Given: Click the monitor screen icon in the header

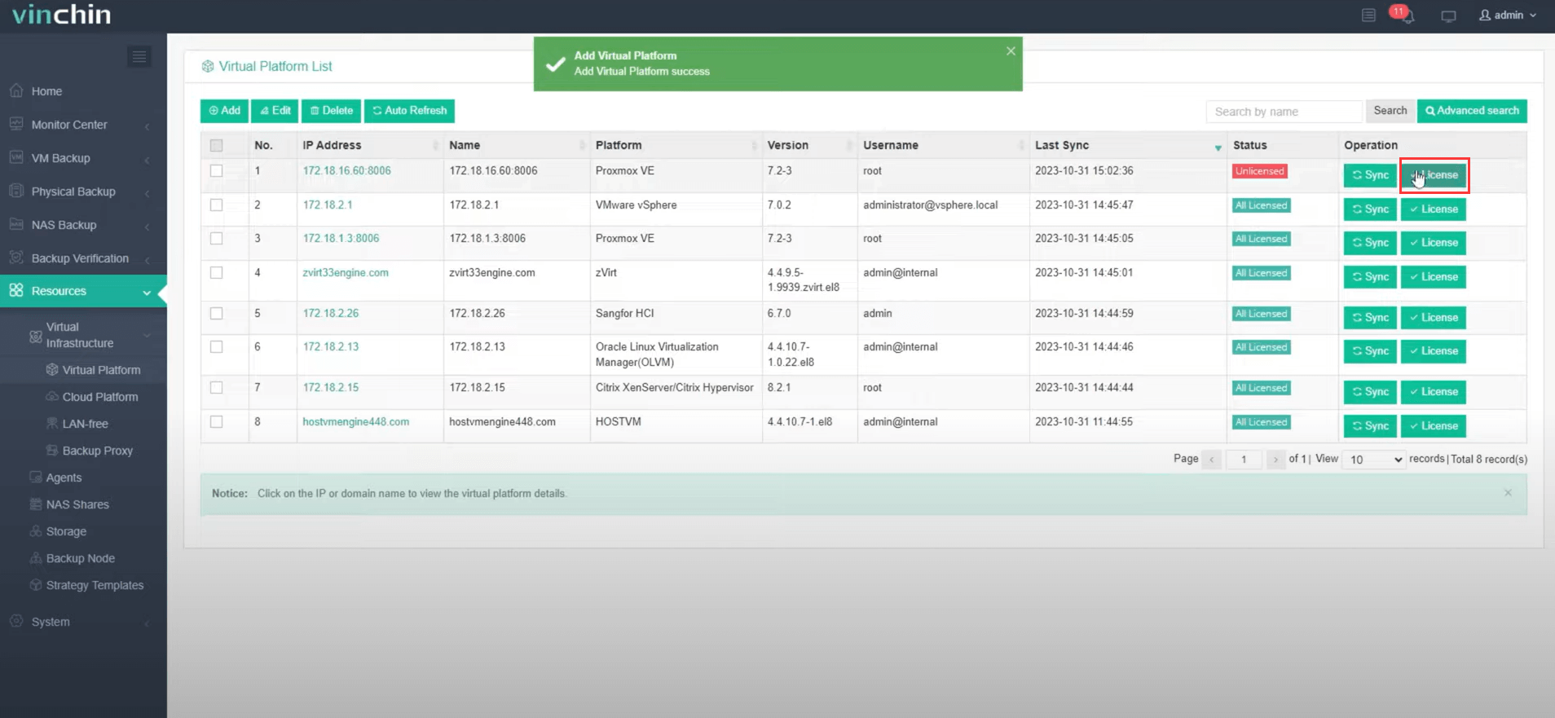Looking at the screenshot, I should pyautogui.click(x=1448, y=15).
